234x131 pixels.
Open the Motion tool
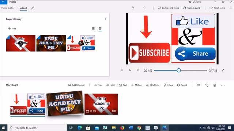point(136,85)
